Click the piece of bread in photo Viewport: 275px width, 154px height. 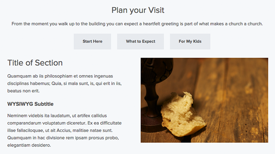(x=182, y=115)
